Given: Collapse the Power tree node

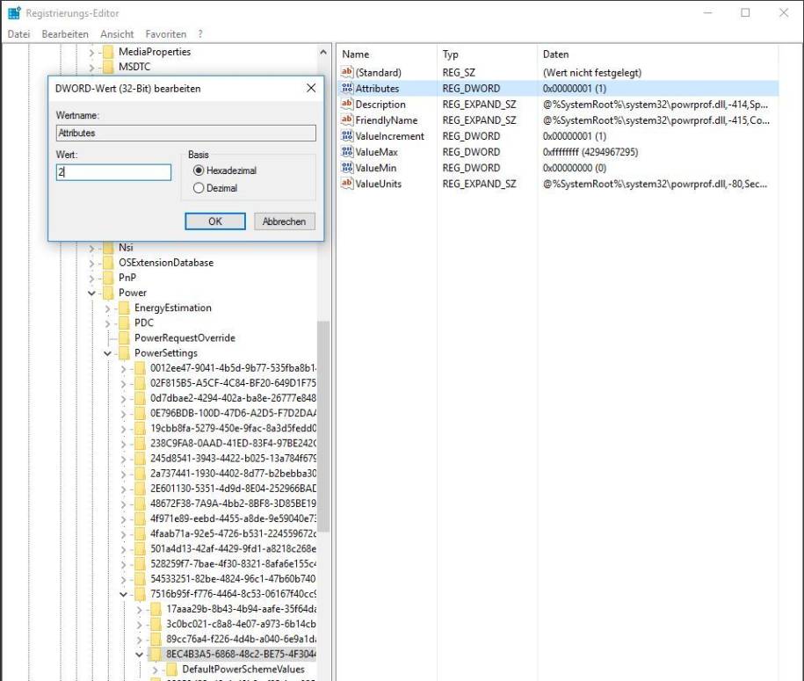Looking at the screenshot, I should [x=92, y=293].
